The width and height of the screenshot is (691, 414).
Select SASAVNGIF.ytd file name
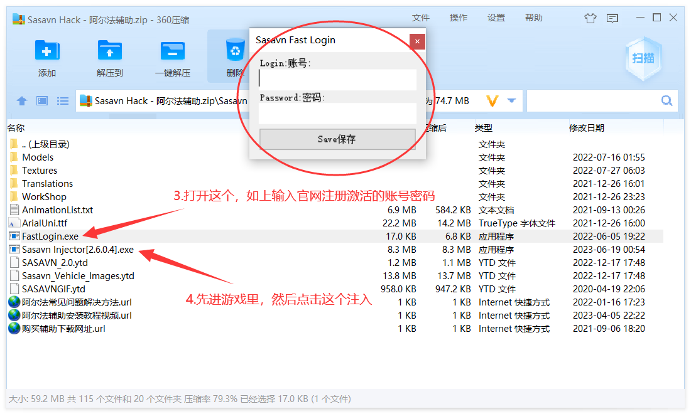[x=54, y=289]
